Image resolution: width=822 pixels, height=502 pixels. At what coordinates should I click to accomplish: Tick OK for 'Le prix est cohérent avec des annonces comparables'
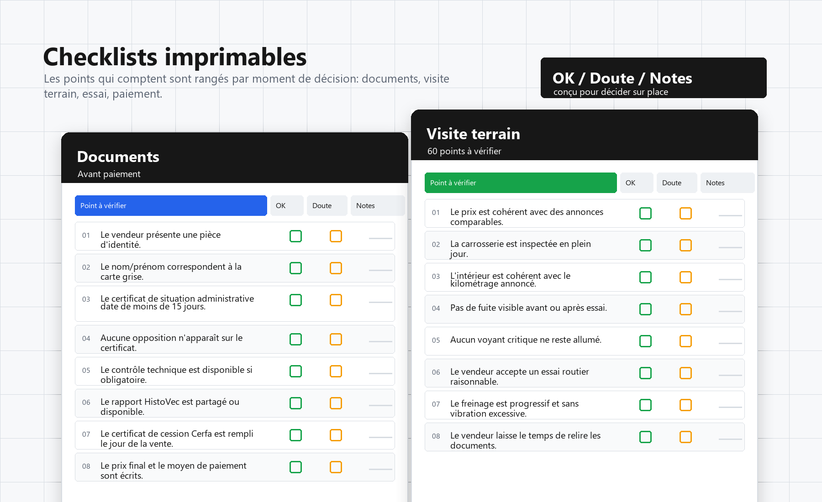point(645,213)
